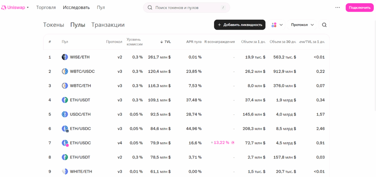
Task: Open the Пул navigation item
Action: [x=101, y=7]
